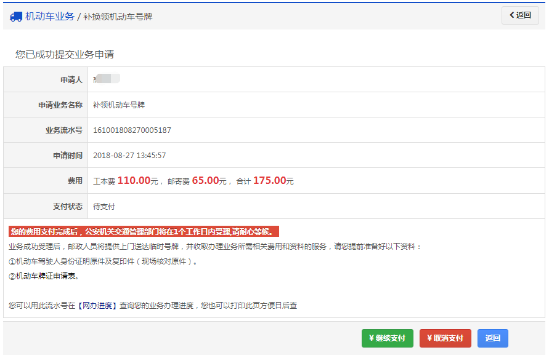Click the 邮寄费 amount 65.00
This screenshot has height=358, width=549.
205,181
